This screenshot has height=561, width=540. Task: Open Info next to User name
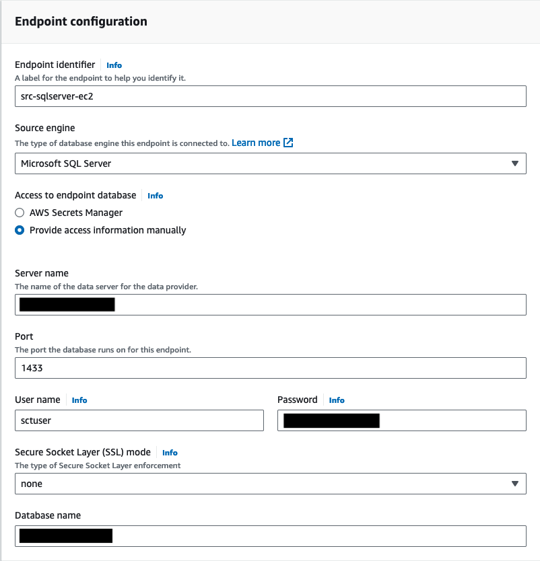point(79,400)
